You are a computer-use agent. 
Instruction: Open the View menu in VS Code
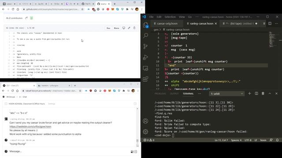[182, 17]
